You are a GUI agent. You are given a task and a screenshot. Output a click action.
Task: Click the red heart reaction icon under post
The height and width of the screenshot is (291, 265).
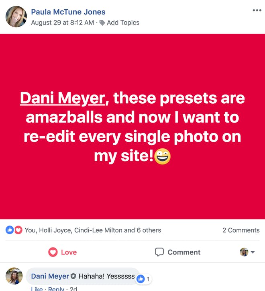(18, 230)
